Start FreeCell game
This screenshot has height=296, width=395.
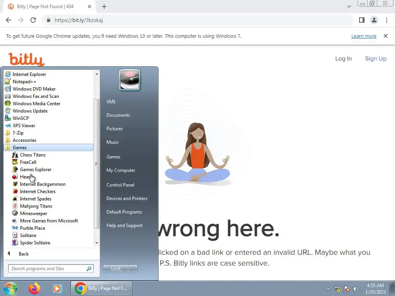(28, 162)
